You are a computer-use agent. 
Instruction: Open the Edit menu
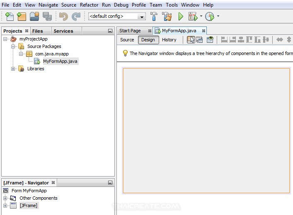17,5
